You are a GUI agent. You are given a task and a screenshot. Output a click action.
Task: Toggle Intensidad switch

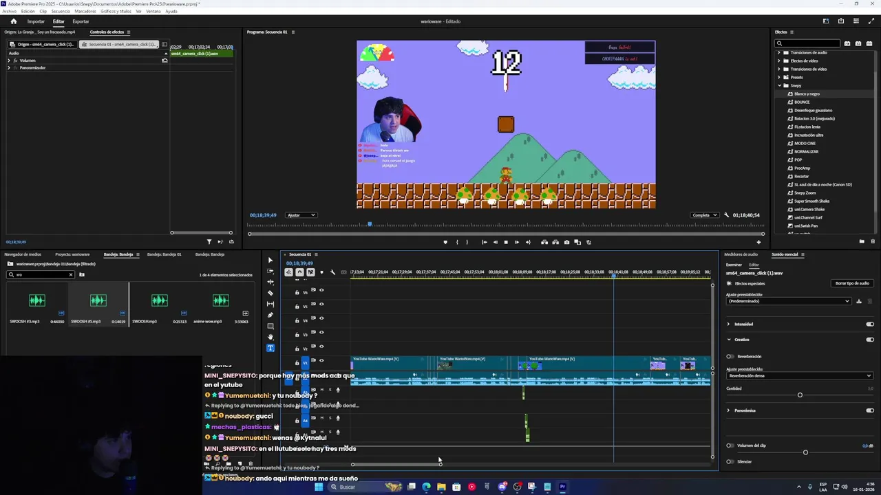[x=870, y=324]
